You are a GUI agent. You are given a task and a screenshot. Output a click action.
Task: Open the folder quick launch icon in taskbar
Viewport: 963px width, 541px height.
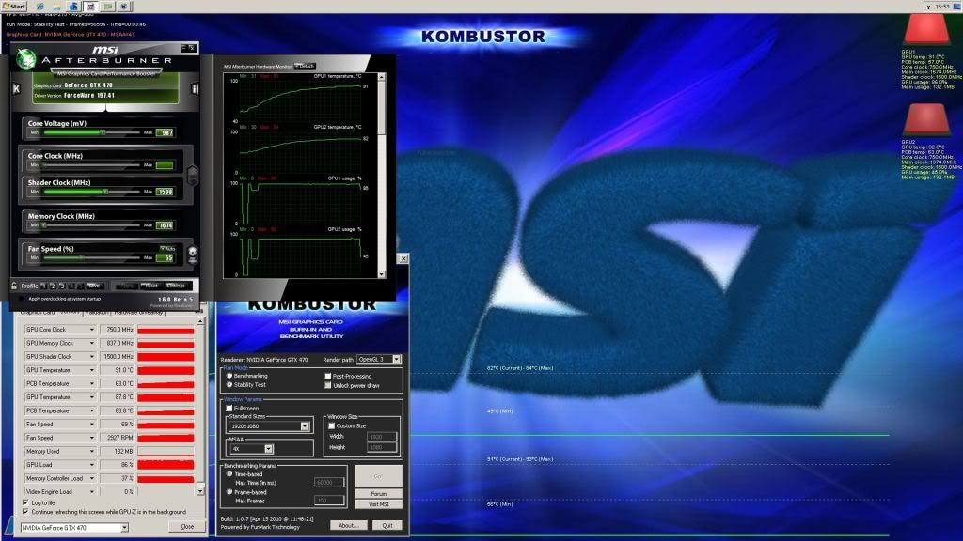pos(57,7)
